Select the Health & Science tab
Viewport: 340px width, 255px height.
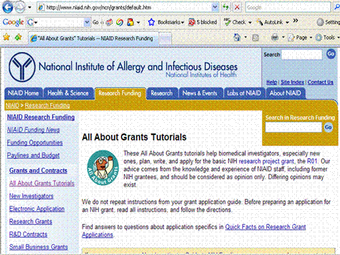coord(68,93)
